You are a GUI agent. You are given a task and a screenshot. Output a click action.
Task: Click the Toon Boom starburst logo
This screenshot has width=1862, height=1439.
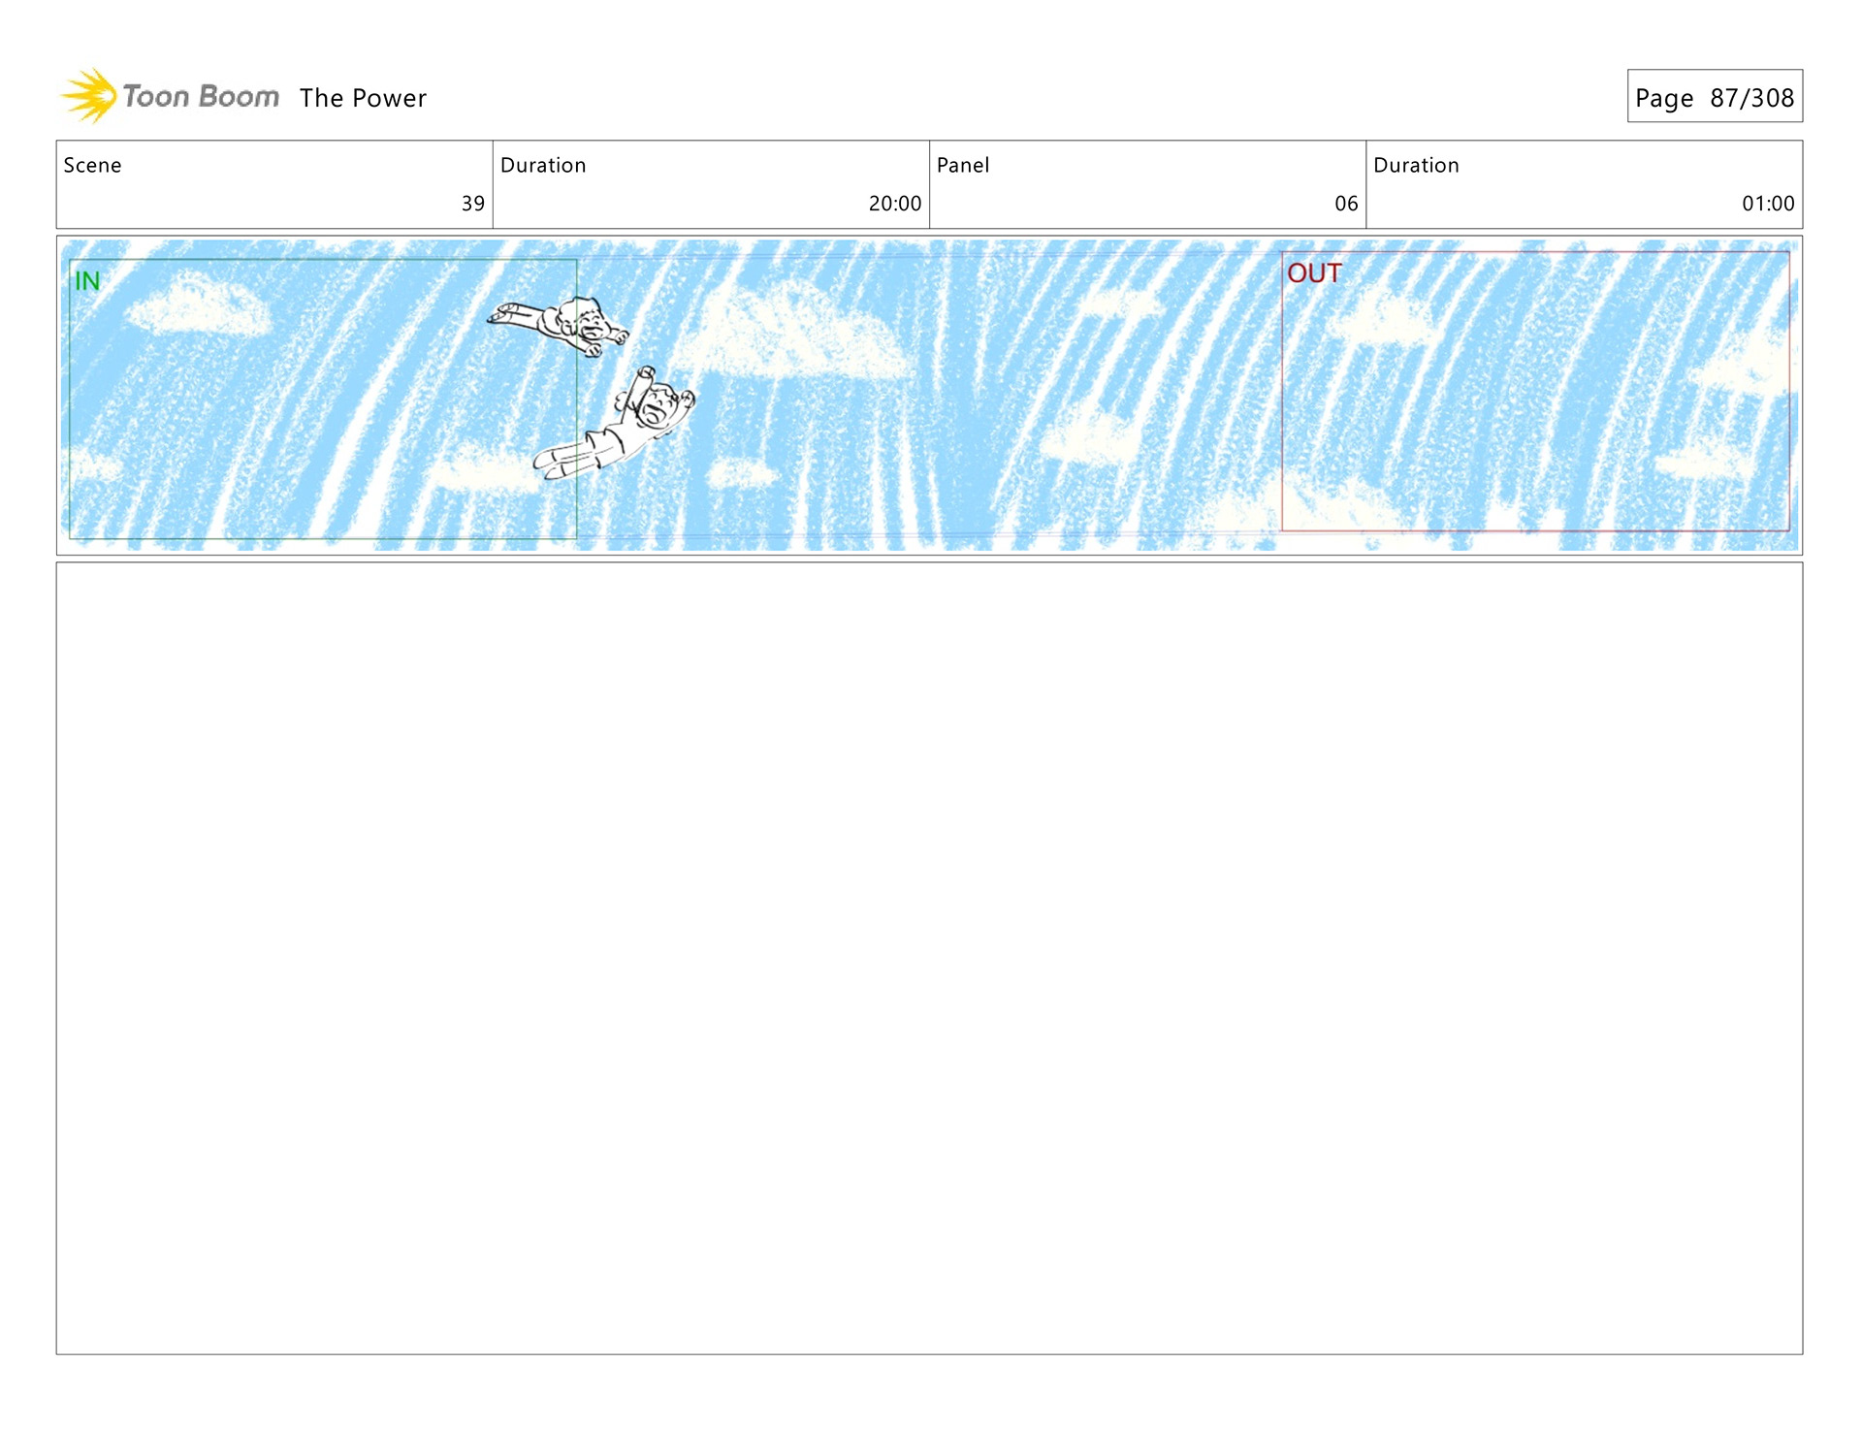(89, 96)
